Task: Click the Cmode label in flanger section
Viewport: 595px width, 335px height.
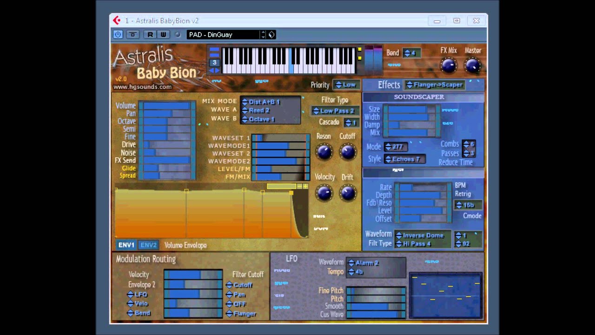Action: coord(472,216)
